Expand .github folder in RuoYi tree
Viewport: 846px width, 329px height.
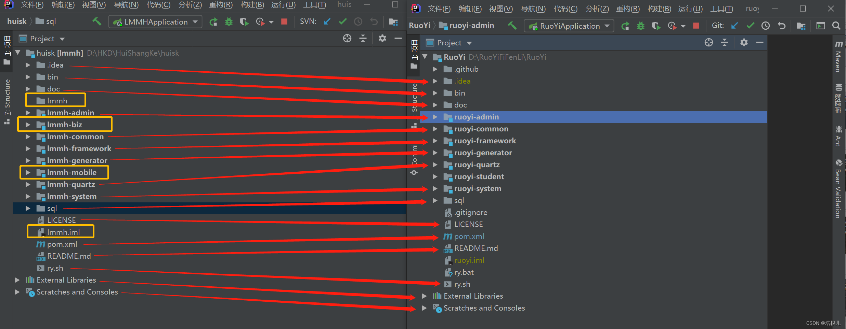(x=435, y=69)
